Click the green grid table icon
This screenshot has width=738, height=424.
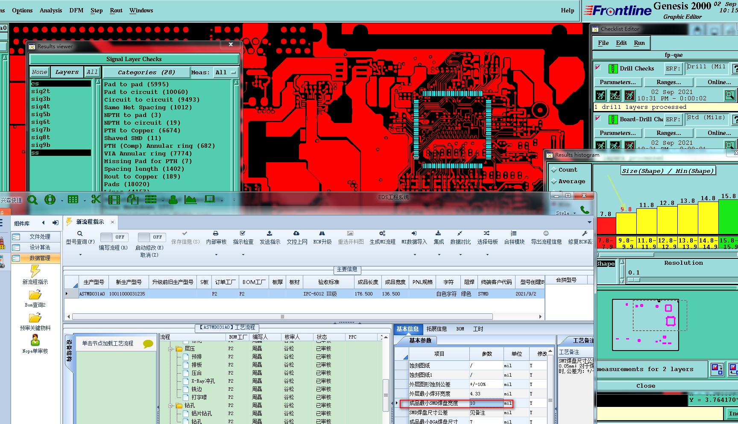(73, 199)
